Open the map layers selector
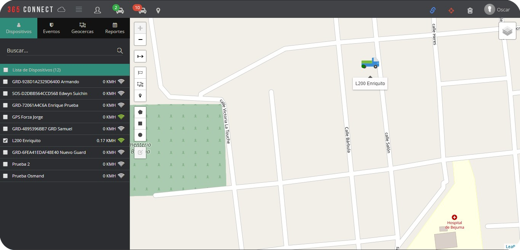The image size is (520, 250). (x=507, y=31)
